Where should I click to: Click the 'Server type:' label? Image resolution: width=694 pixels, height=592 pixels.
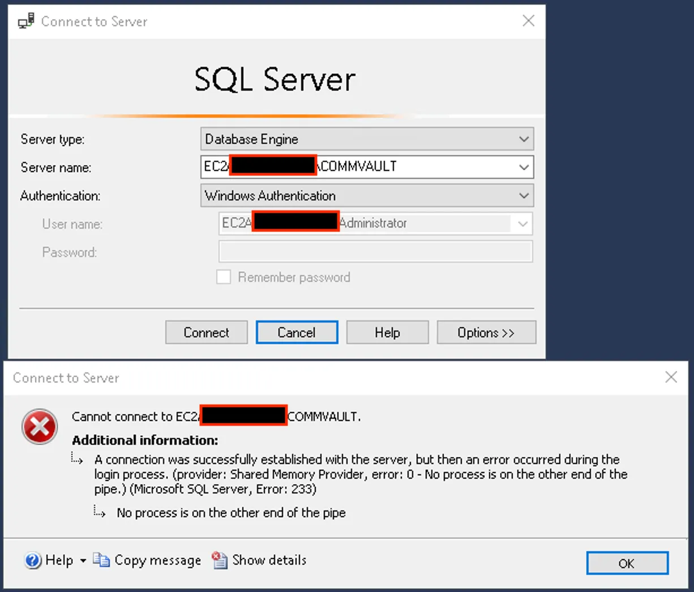point(53,139)
